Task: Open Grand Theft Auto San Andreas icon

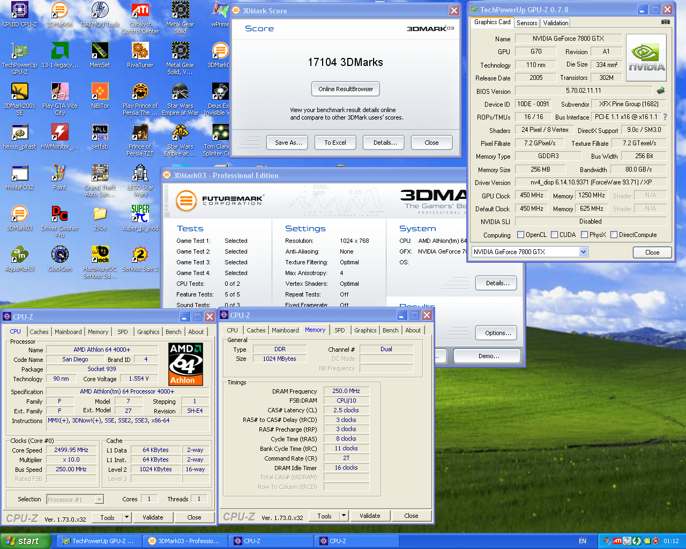Action: (x=100, y=181)
